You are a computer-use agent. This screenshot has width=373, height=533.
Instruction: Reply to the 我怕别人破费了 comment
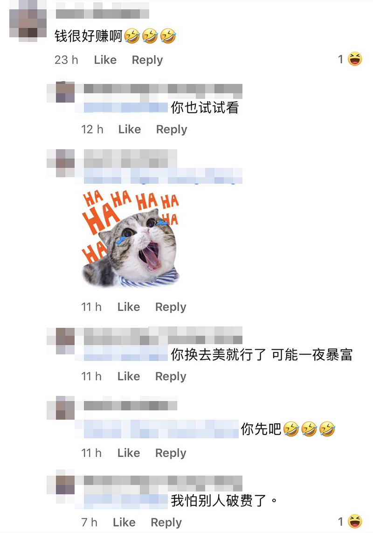click(166, 522)
